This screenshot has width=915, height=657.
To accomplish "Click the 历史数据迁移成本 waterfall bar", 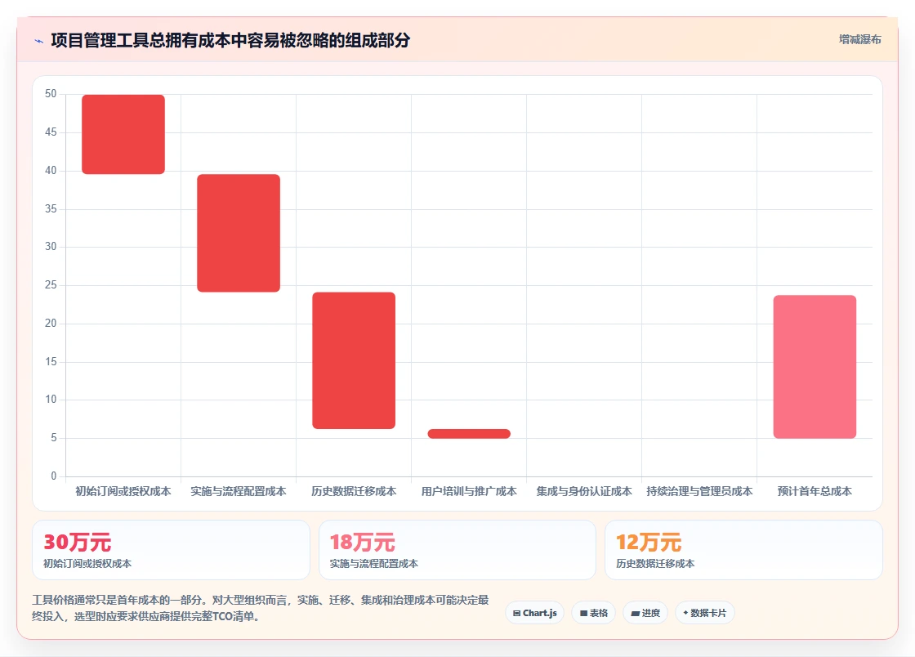I will coord(354,360).
